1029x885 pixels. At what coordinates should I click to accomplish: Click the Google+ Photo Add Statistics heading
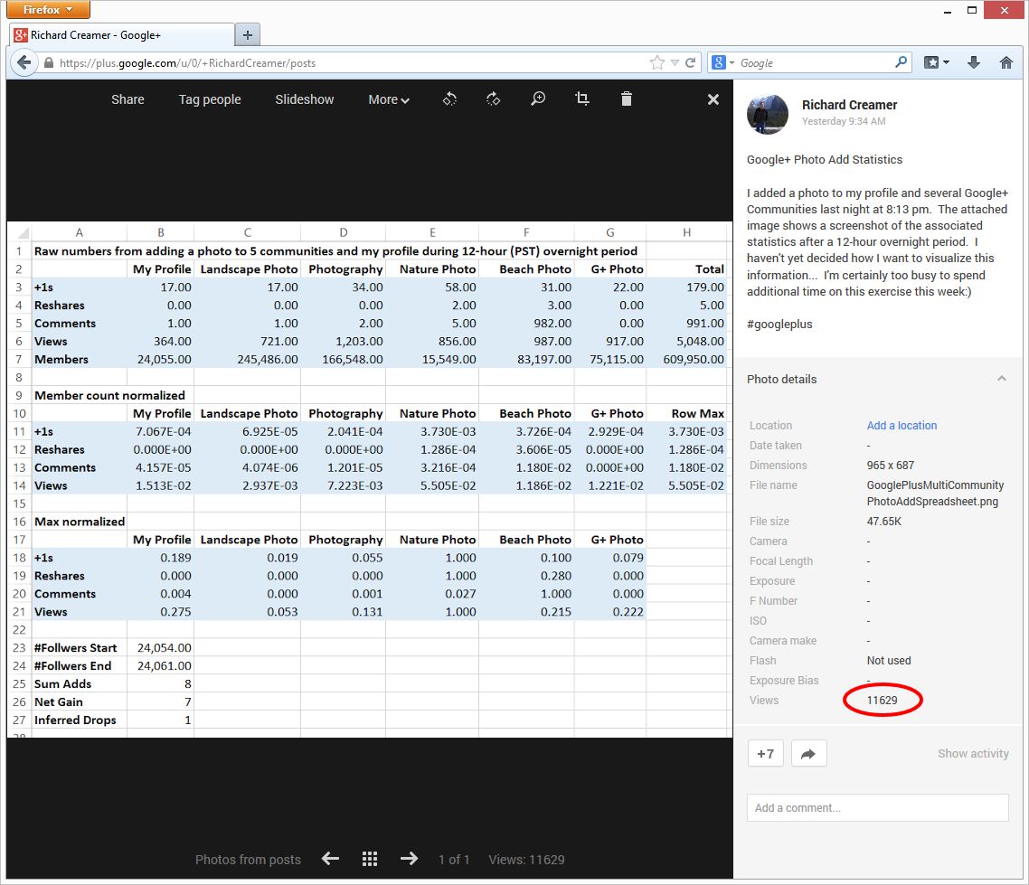coord(825,159)
